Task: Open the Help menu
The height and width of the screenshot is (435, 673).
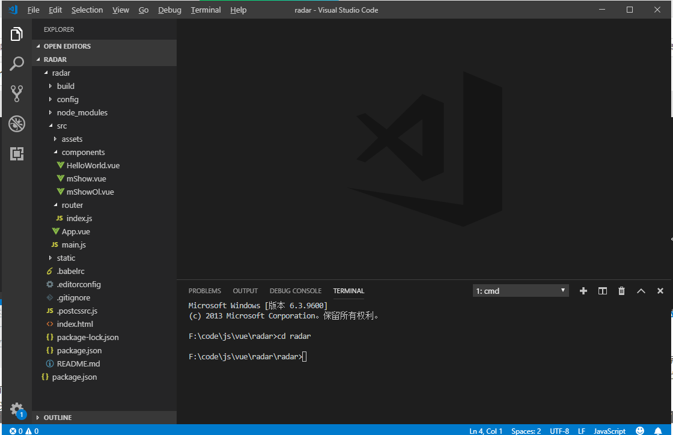Action: point(238,10)
